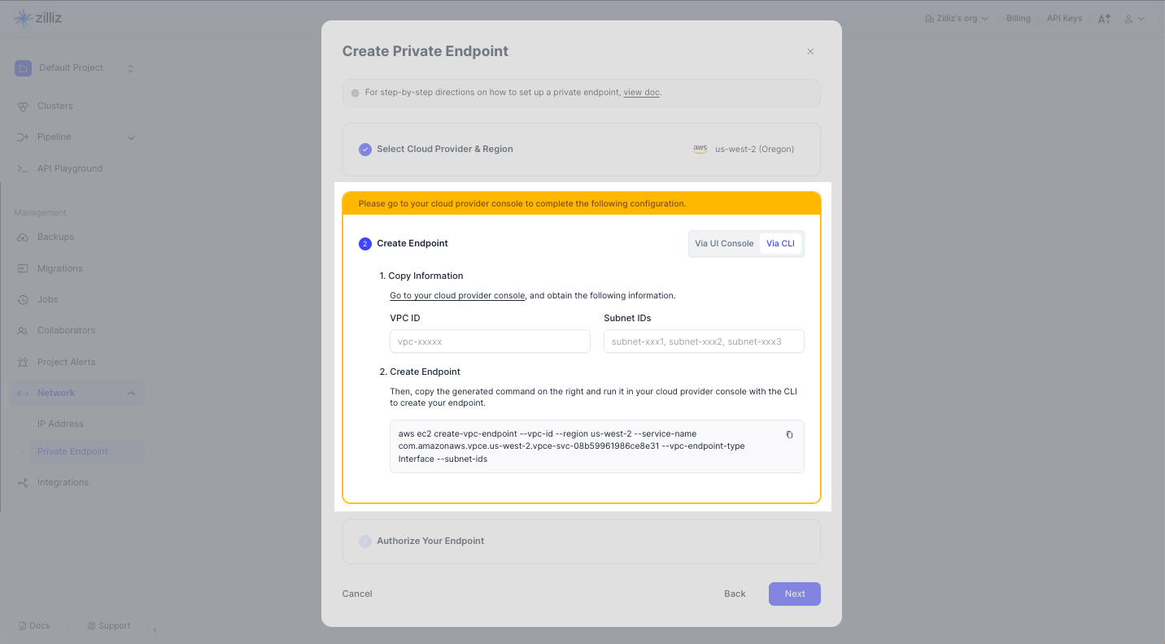Select the Via CLI option
The image size is (1165, 644).
click(x=780, y=244)
